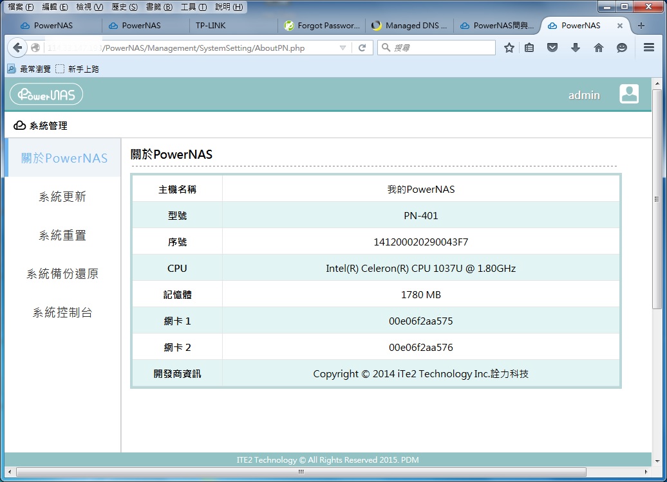This screenshot has height=482, width=667.
Task: Expand the URL bar history dropdown
Action: (x=343, y=48)
